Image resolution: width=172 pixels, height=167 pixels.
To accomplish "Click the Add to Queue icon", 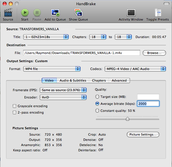I will [55, 12].
